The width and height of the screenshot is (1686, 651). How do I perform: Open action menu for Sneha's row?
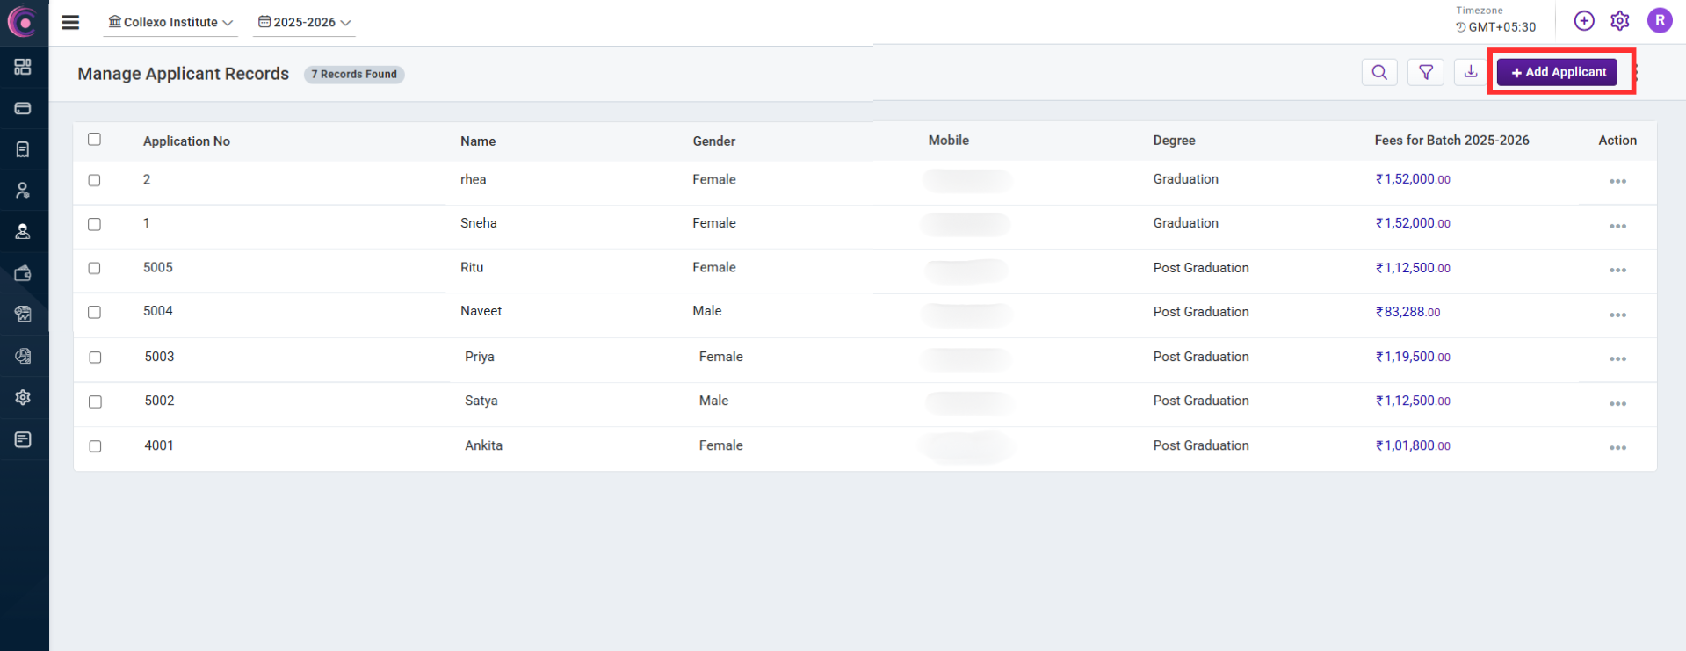[x=1617, y=226]
